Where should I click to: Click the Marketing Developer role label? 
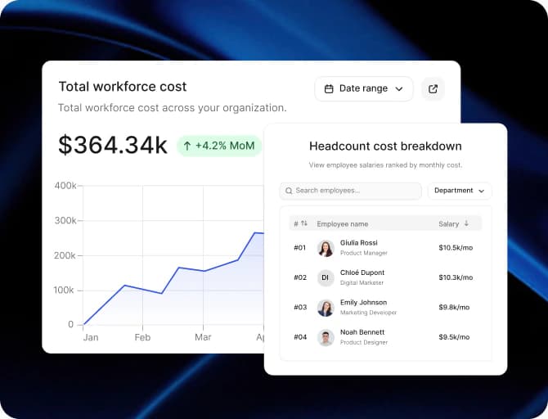coord(368,313)
